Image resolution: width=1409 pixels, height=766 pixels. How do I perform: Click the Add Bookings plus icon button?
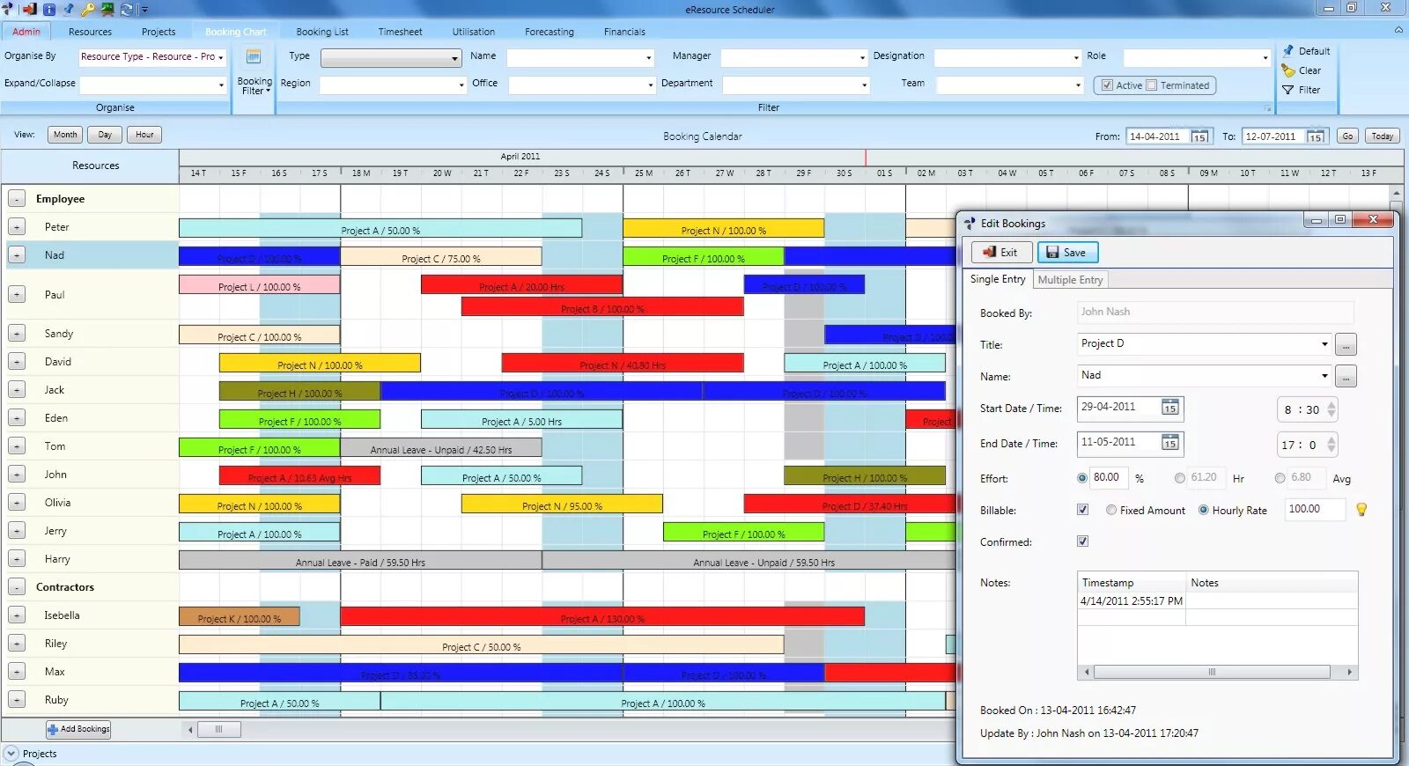click(78, 729)
